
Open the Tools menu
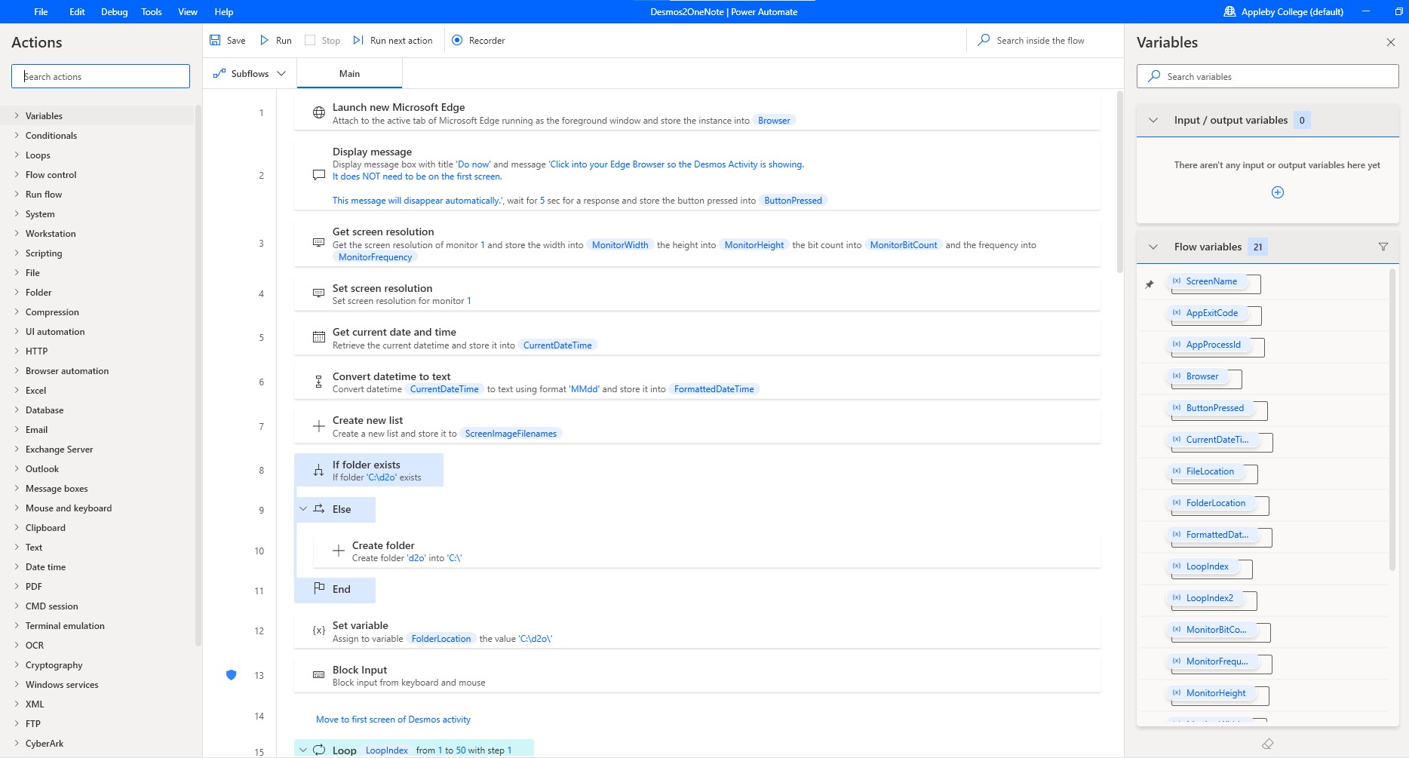pyautogui.click(x=152, y=11)
